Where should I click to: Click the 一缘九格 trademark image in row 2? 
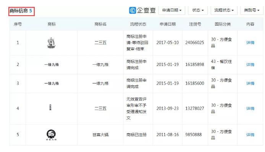52,65
